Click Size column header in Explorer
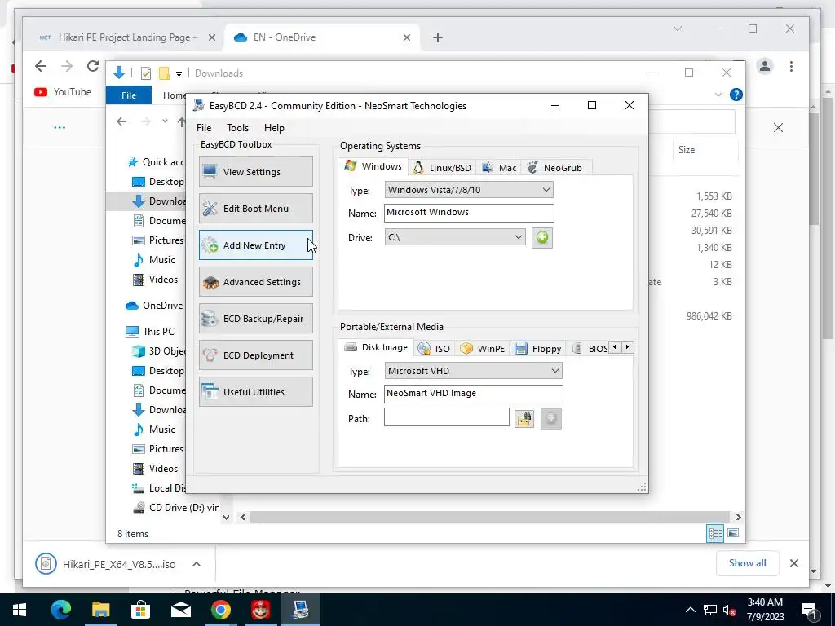Image resolution: width=835 pixels, height=626 pixels. click(687, 150)
